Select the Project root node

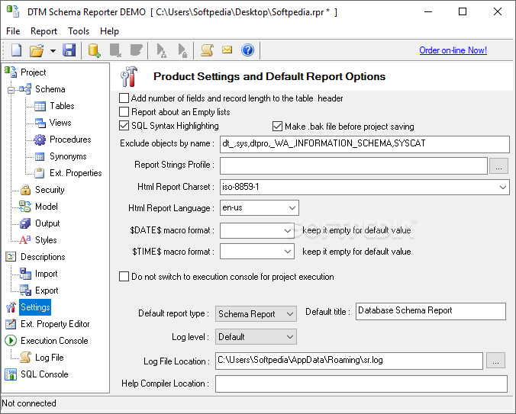[x=34, y=72]
